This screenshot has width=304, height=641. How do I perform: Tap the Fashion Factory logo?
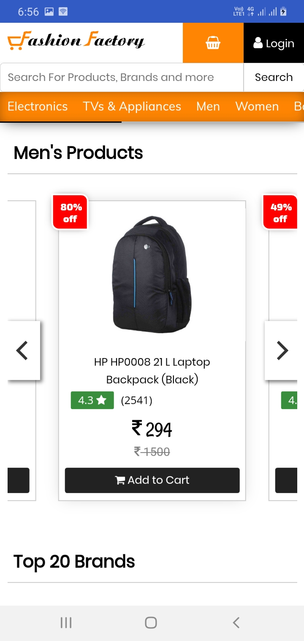[76, 41]
